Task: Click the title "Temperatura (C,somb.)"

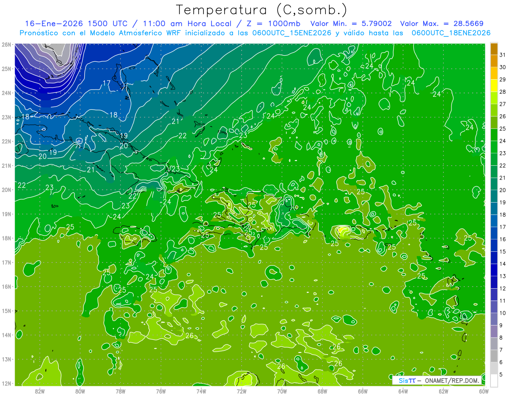Action: tap(261, 10)
